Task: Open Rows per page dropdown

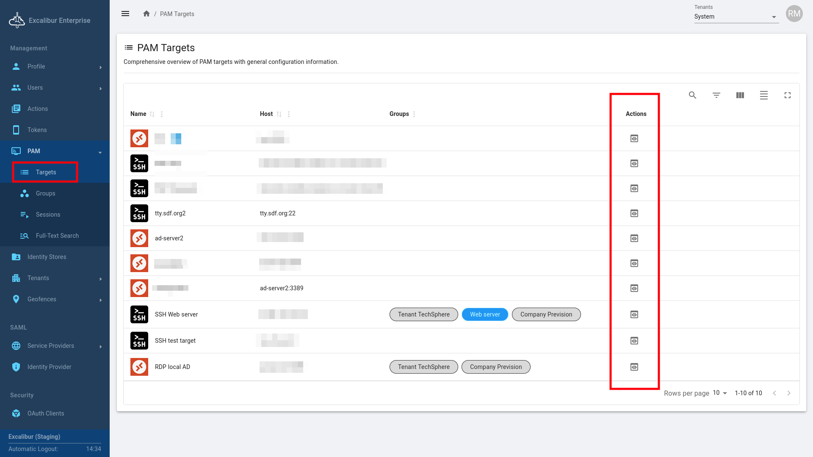Action: [x=720, y=393]
